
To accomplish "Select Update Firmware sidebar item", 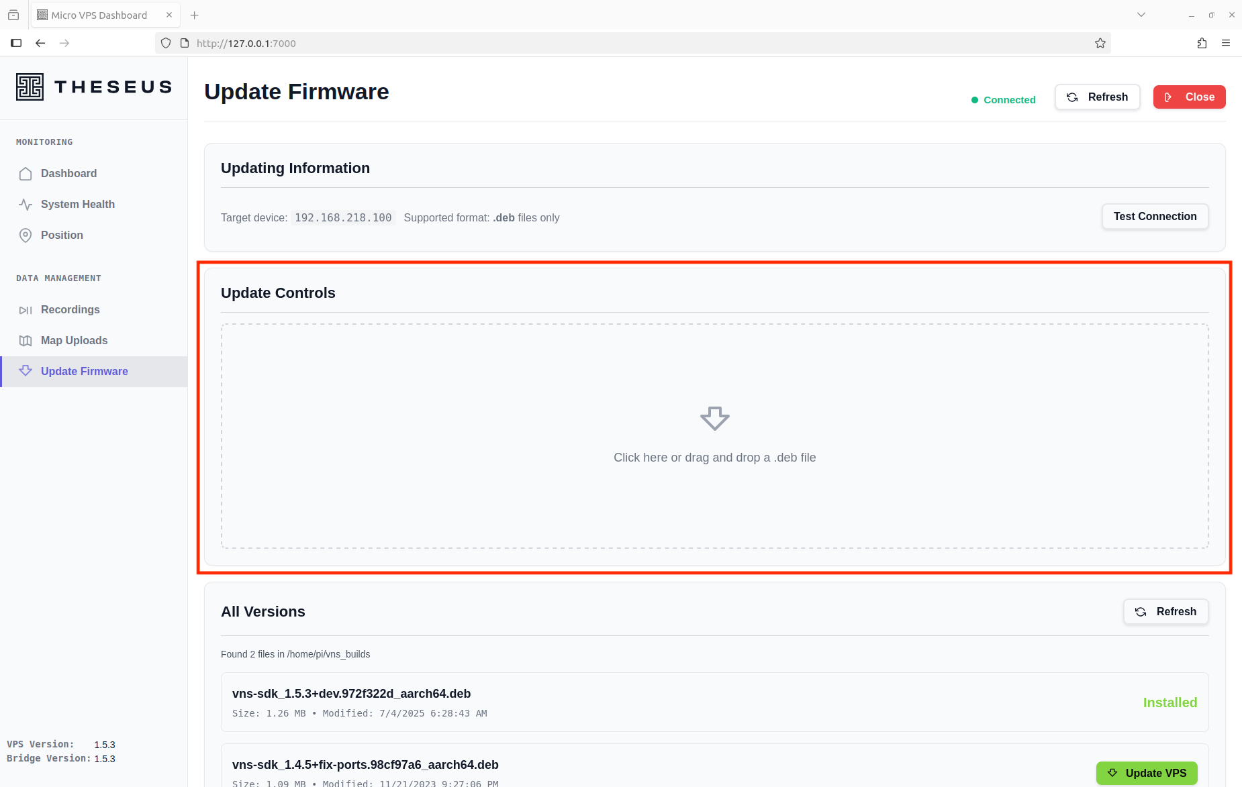I will [84, 372].
